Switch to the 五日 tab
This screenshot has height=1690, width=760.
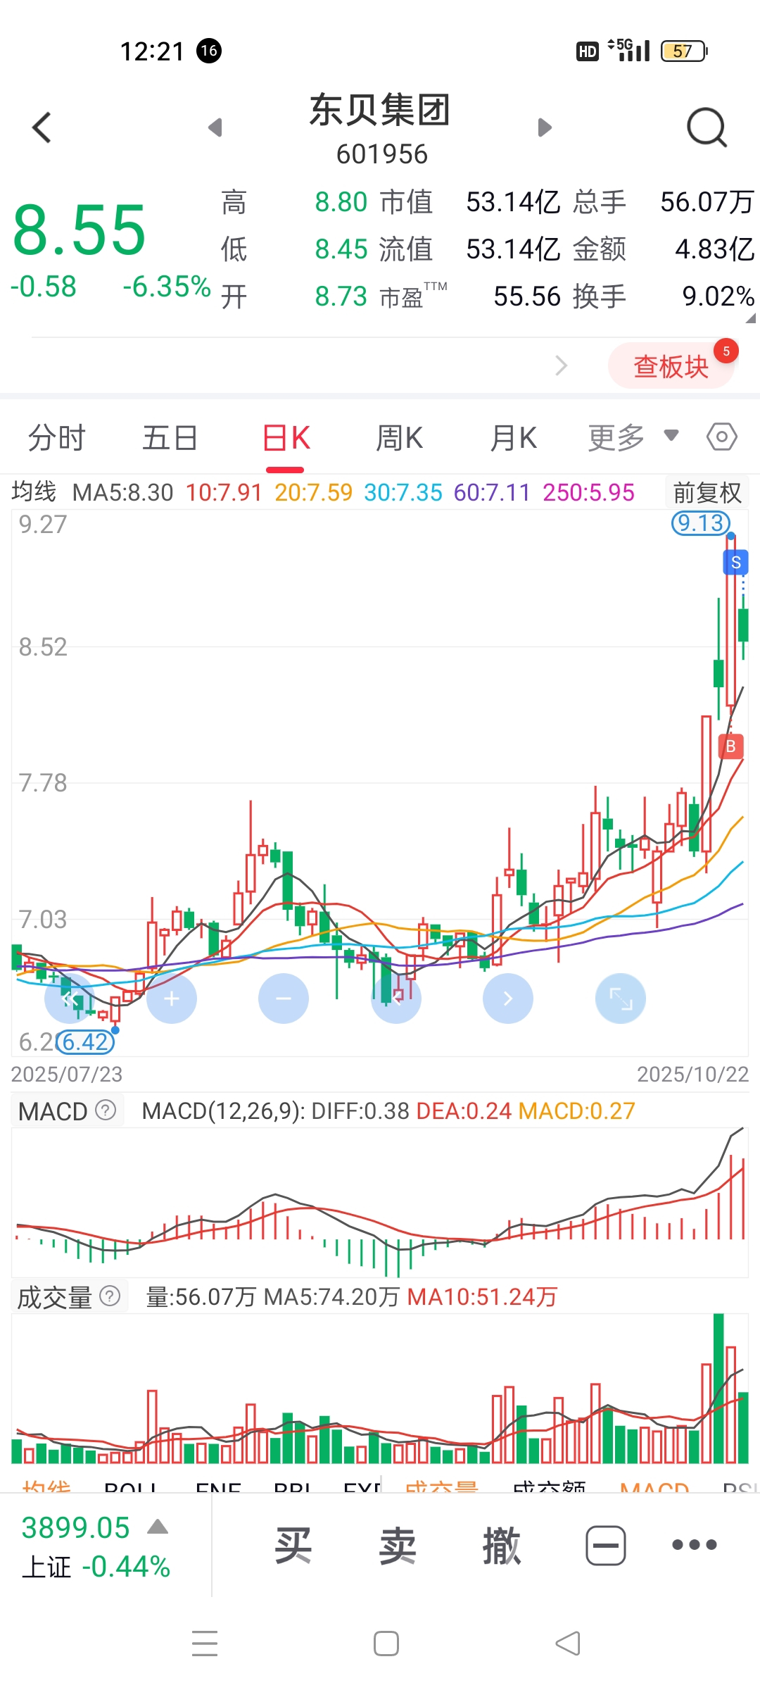point(170,438)
